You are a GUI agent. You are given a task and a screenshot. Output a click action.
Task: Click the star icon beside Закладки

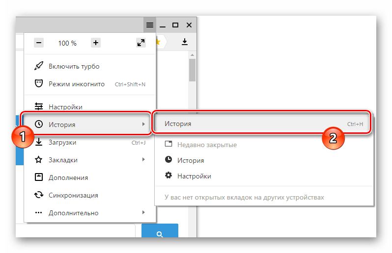tap(39, 159)
